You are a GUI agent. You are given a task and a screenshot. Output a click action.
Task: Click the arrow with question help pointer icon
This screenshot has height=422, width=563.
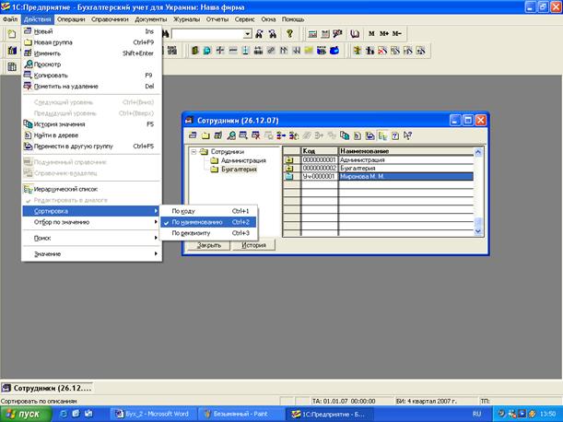click(x=407, y=135)
